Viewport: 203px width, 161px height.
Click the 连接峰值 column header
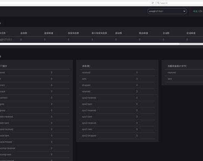pos(49,33)
